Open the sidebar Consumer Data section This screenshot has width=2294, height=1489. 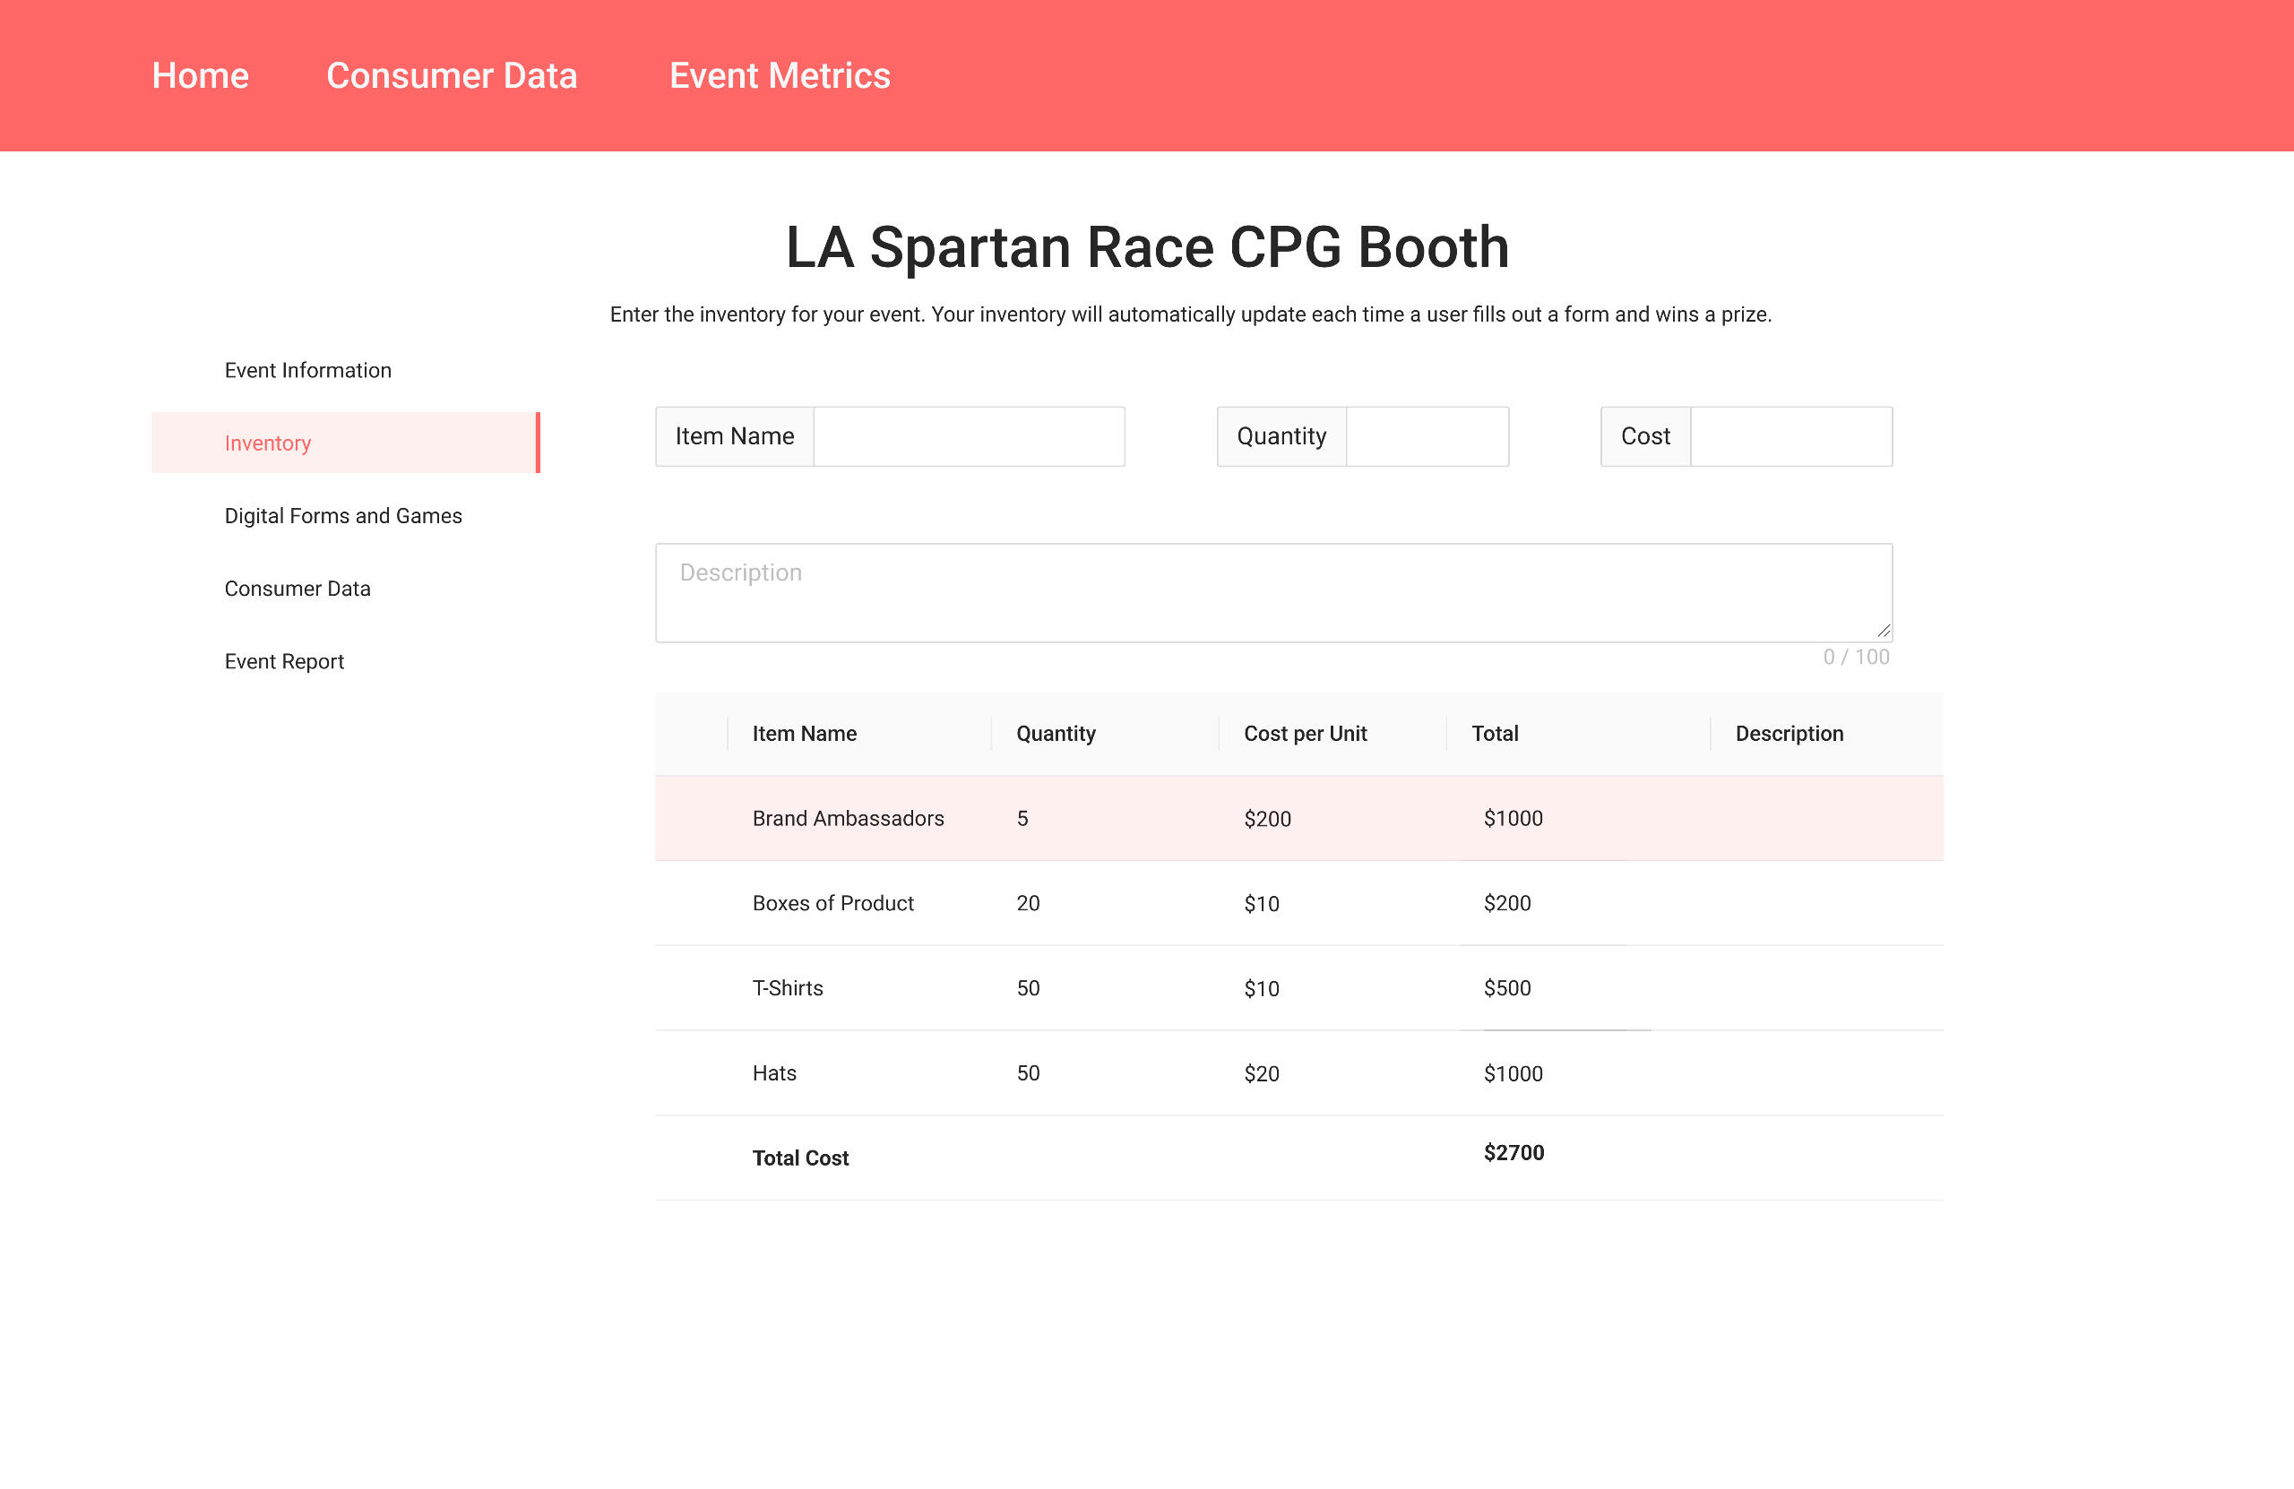tap(297, 589)
